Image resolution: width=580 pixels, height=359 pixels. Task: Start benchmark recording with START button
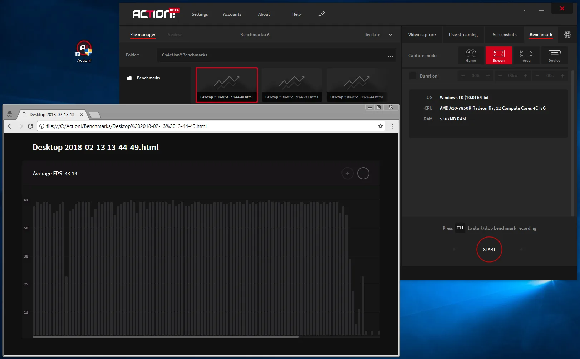(489, 249)
